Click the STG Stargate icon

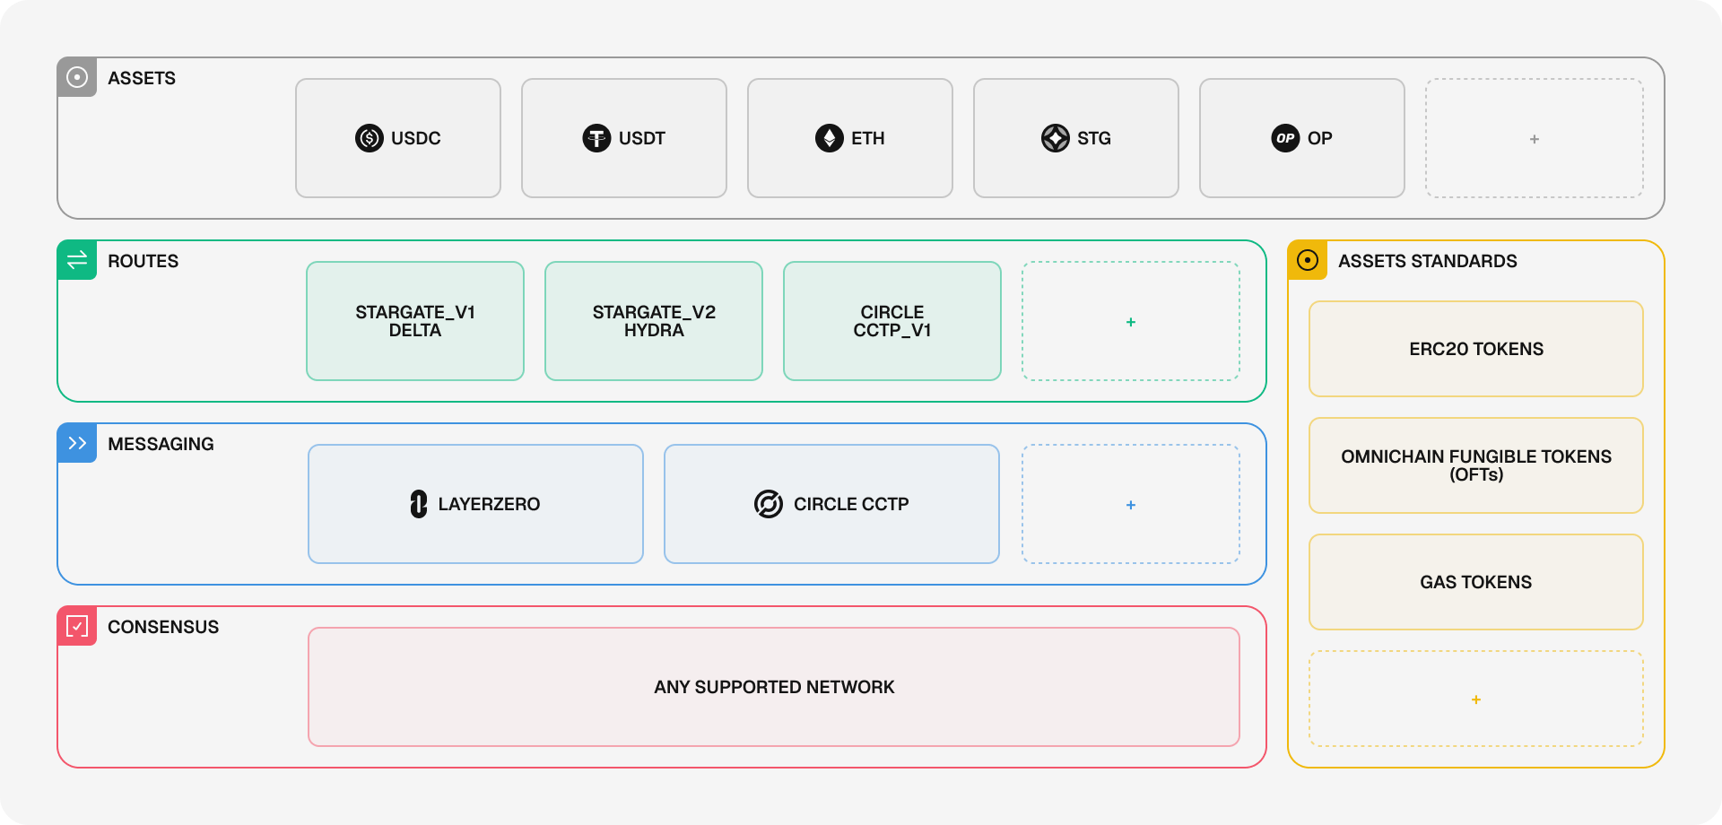pyautogui.click(x=1055, y=138)
